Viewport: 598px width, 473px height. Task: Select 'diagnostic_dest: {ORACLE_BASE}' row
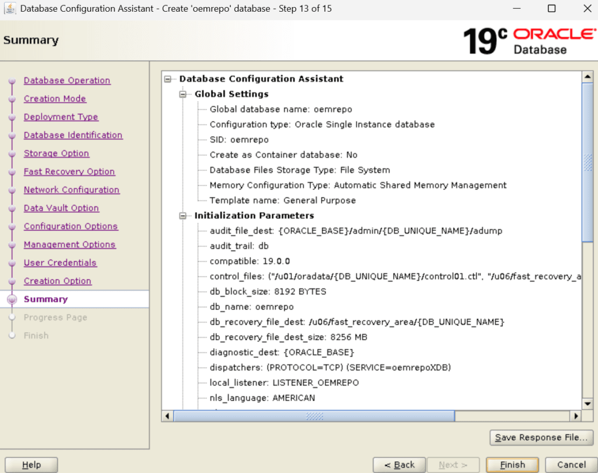(x=282, y=353)
